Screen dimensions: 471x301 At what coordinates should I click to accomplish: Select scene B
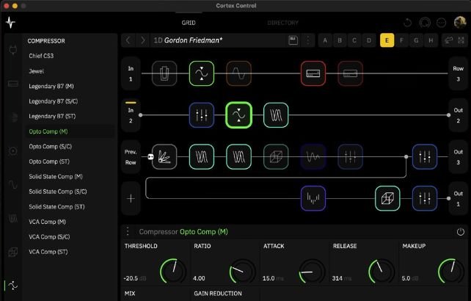click(x=340, y=40)
